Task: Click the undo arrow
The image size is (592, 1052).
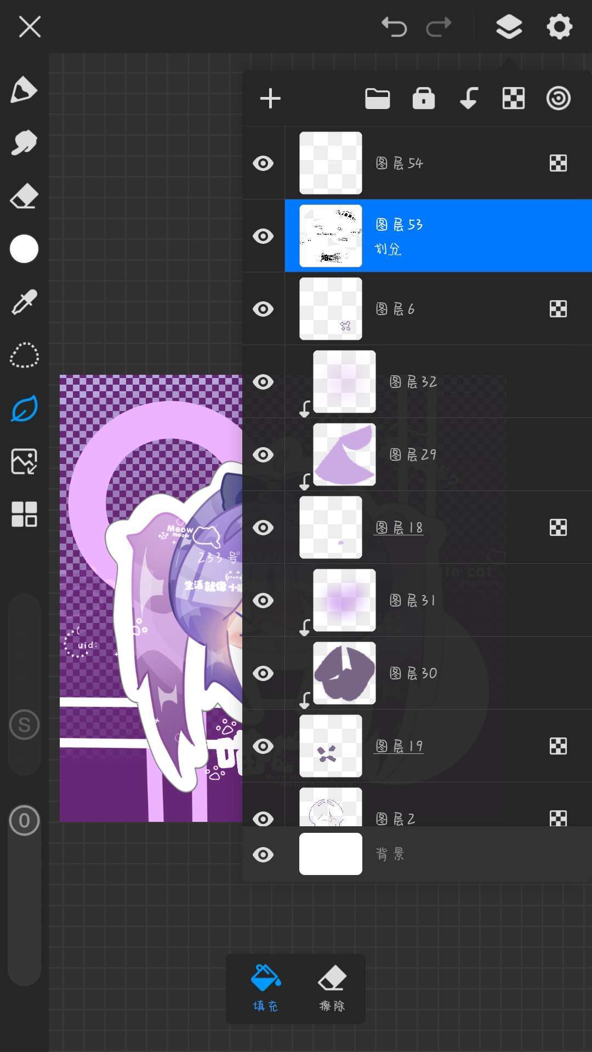Action: coord(394,26)
